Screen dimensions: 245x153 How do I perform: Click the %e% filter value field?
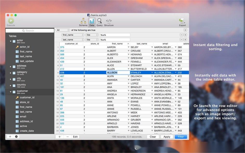pyautogui.click(x=115, y=40)
